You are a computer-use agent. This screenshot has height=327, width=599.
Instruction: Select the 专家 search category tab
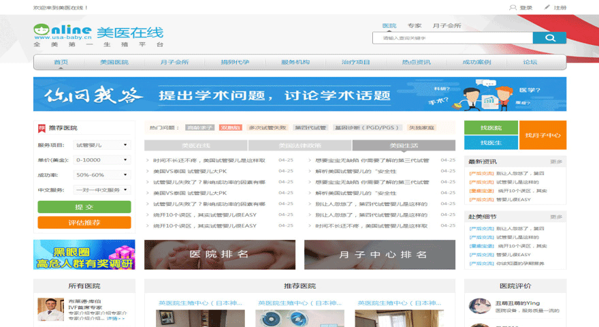(x=415, y=26)
